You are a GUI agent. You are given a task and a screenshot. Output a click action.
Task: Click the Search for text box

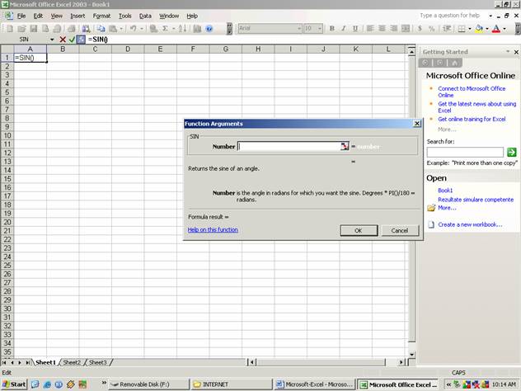point(465,153)
